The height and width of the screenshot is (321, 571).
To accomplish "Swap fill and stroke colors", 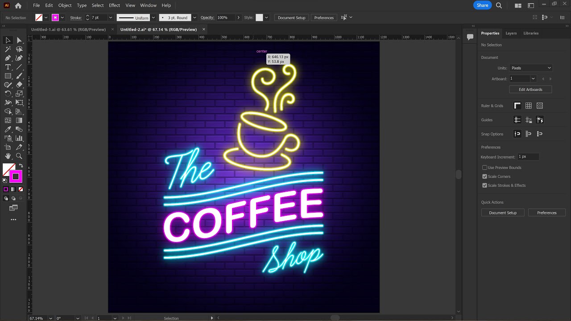I will coord(21,166).
